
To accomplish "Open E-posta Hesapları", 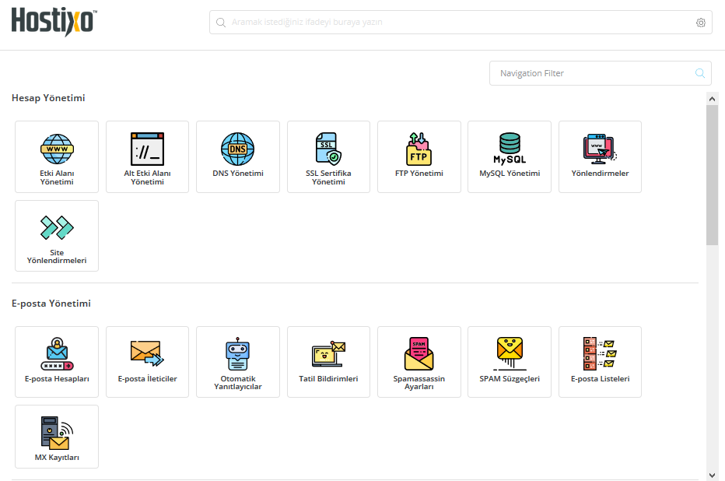I will 57,362.
